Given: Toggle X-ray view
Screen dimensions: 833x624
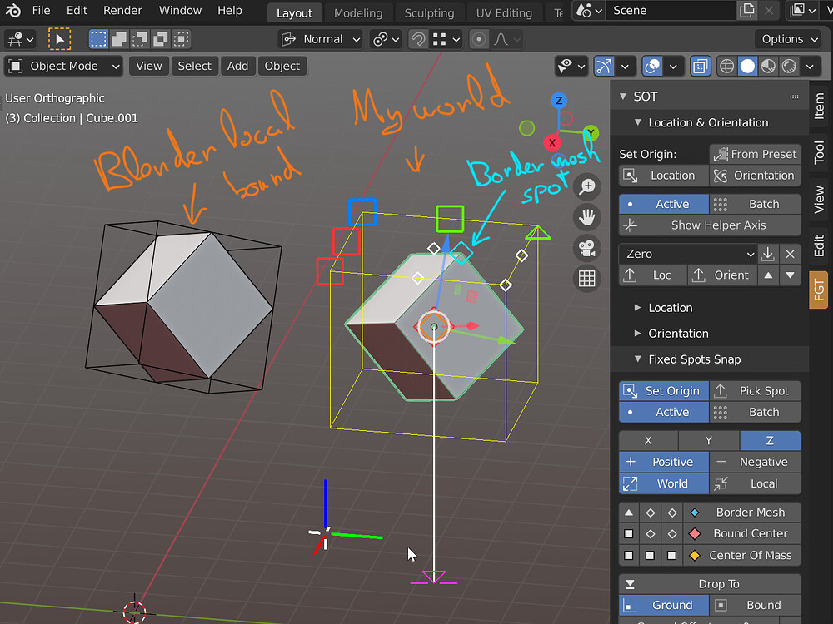Looking at the screenshot, I should click(x=701, y=66).
